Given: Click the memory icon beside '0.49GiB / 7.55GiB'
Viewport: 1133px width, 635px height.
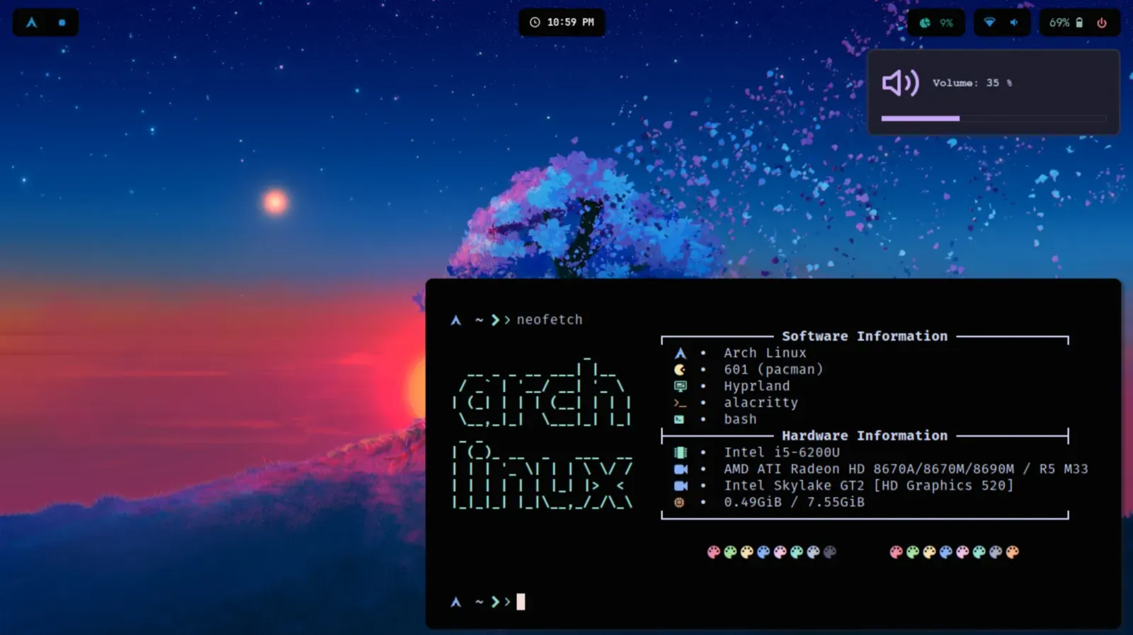Looking at the screenshot, I should pos(679,502).
